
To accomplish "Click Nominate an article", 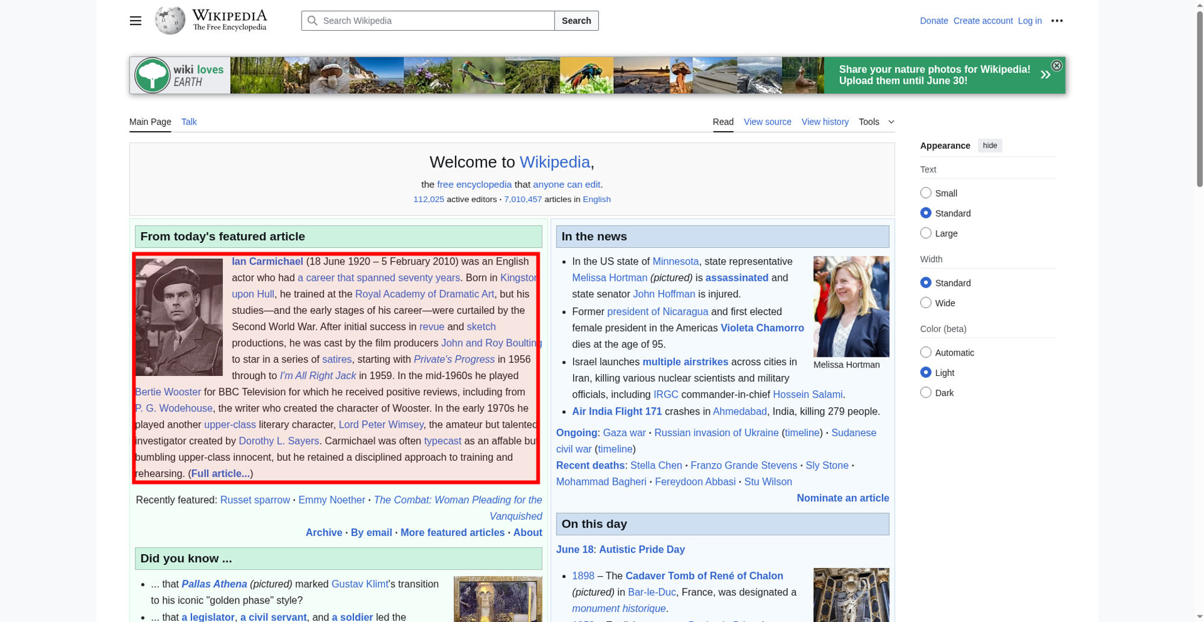I will coord(843,498).
